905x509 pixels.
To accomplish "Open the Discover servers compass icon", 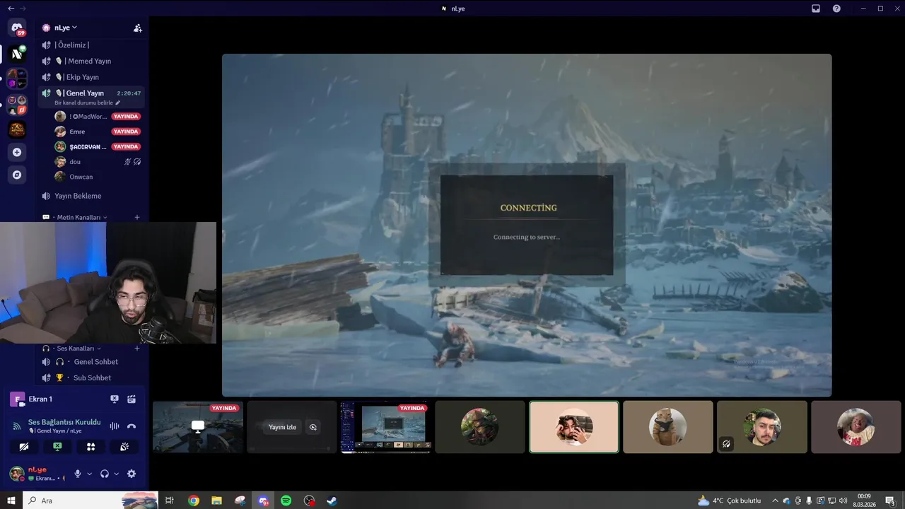I will 17,175.
